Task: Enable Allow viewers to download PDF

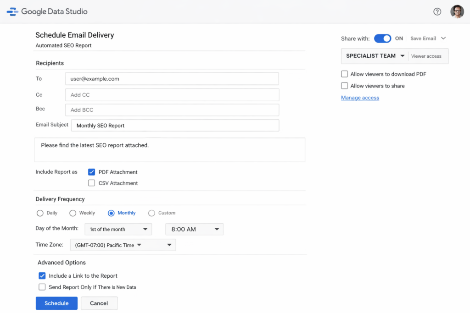Action: point(344,74)
